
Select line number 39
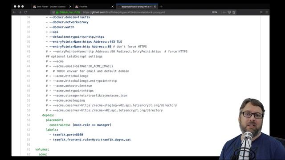tap(28, 42)
